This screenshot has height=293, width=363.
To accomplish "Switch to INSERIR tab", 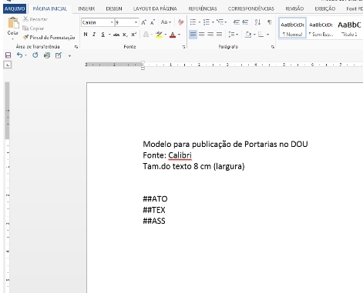I will 86,8.
